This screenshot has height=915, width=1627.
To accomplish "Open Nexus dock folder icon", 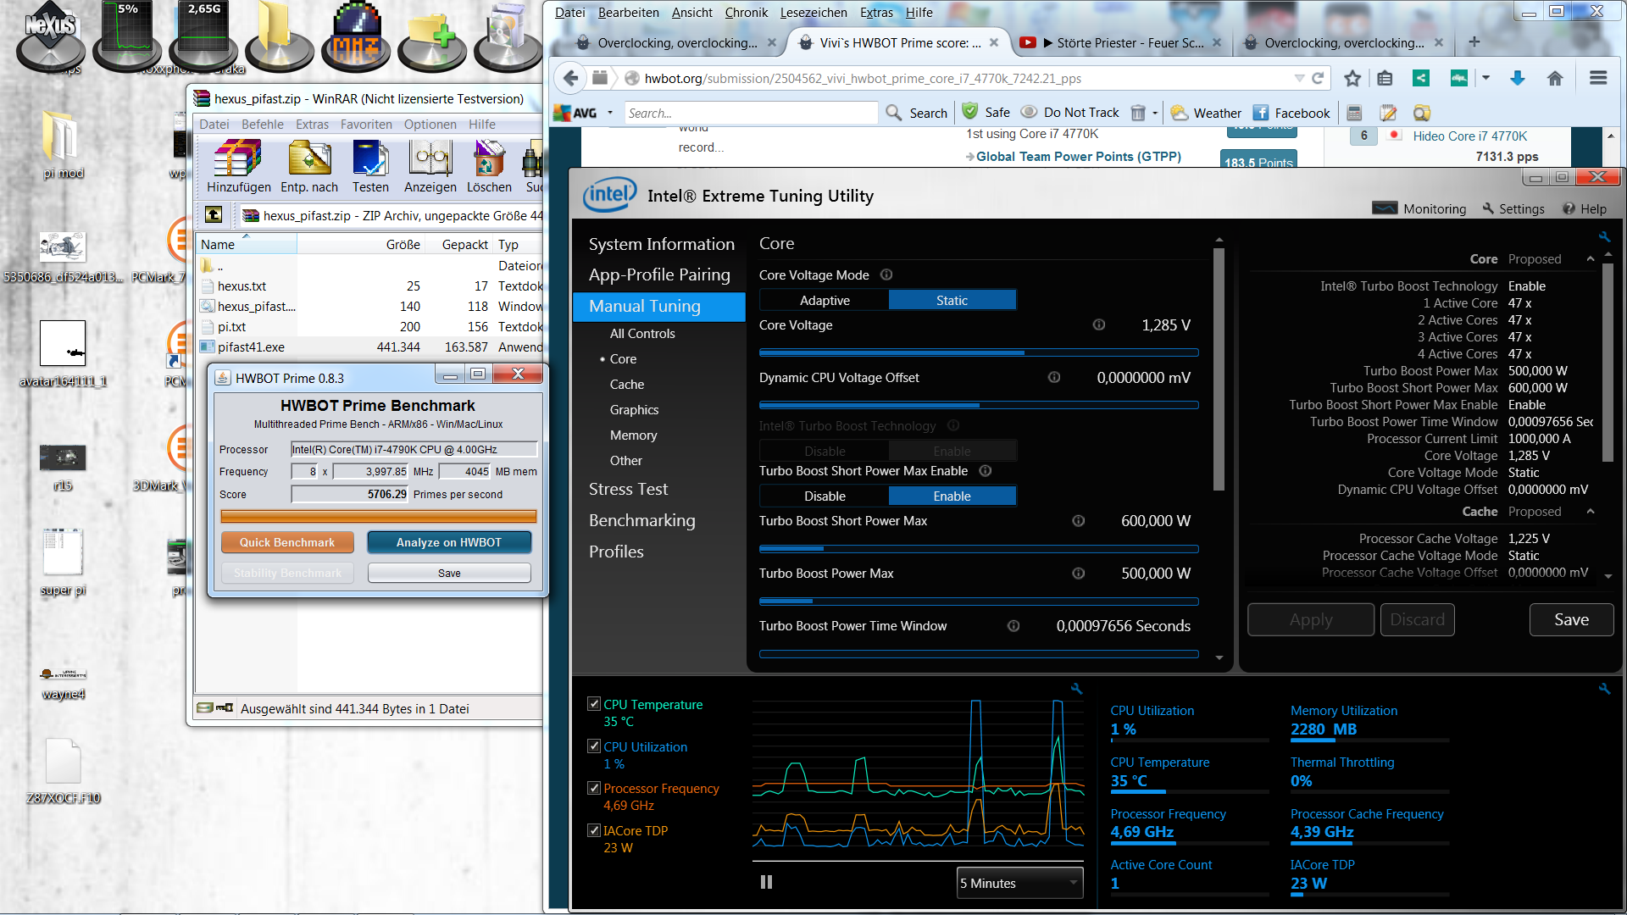I will pyautogui.click(x=279, y=34).
